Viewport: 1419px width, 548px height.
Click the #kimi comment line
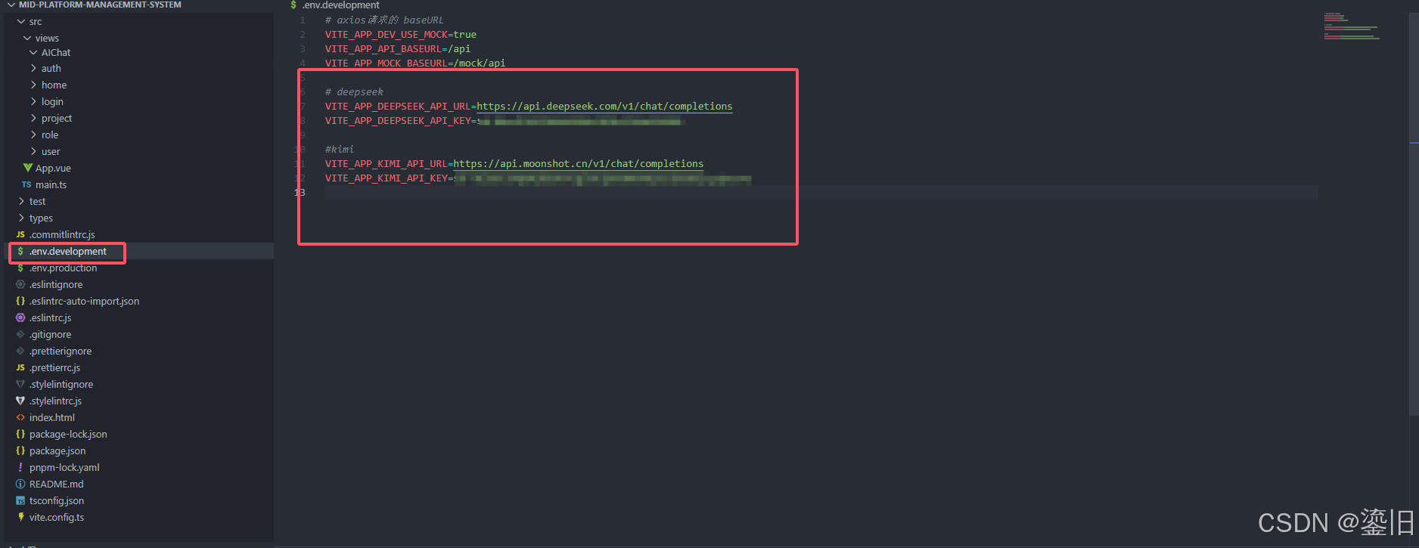pos(340,150)
